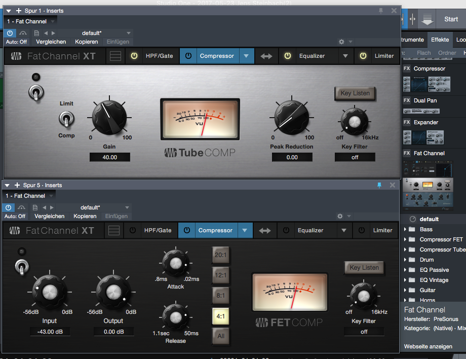Image resolution: width=466 pixels, height=359 pixels.
Task: Toggle Spur 5 plugin power icon
Action: [8, 207]
